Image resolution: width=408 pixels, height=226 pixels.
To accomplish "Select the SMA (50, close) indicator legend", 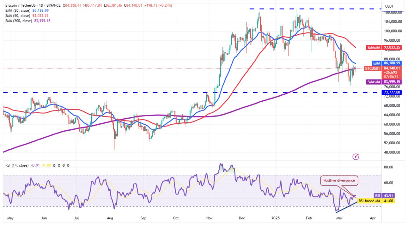I will point(18,16).
